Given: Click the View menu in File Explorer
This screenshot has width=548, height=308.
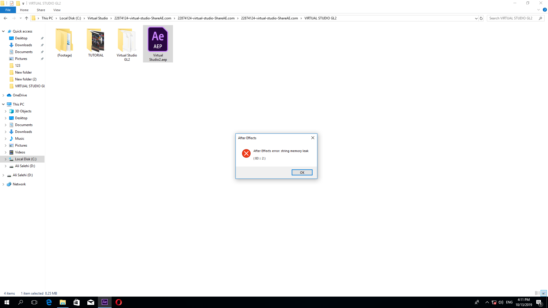Looking at the screenshot, I should click(x=57, y=10).
